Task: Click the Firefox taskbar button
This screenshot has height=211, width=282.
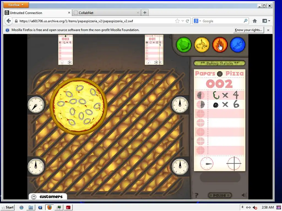Action: [x=49, y=207]
